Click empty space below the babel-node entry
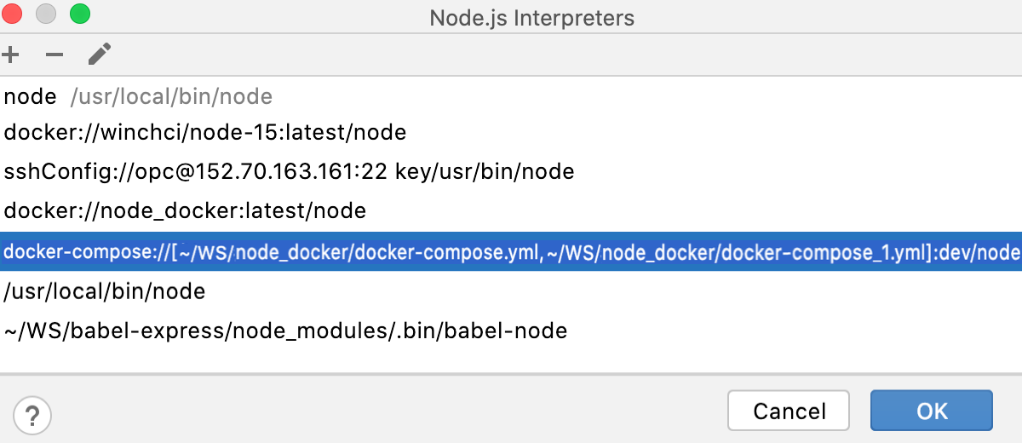 point(511,358)
